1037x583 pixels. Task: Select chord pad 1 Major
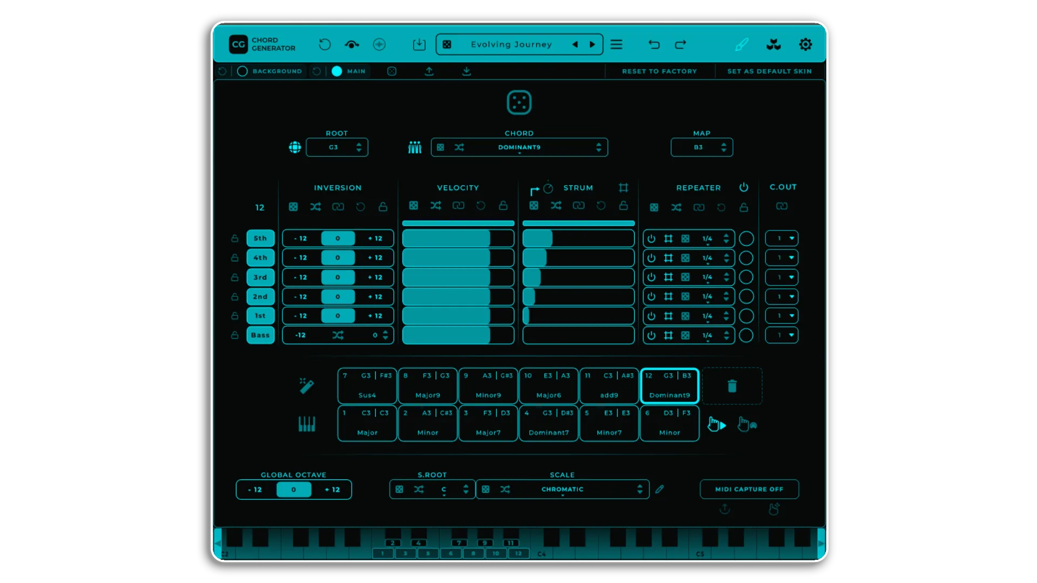pos(367,423)
